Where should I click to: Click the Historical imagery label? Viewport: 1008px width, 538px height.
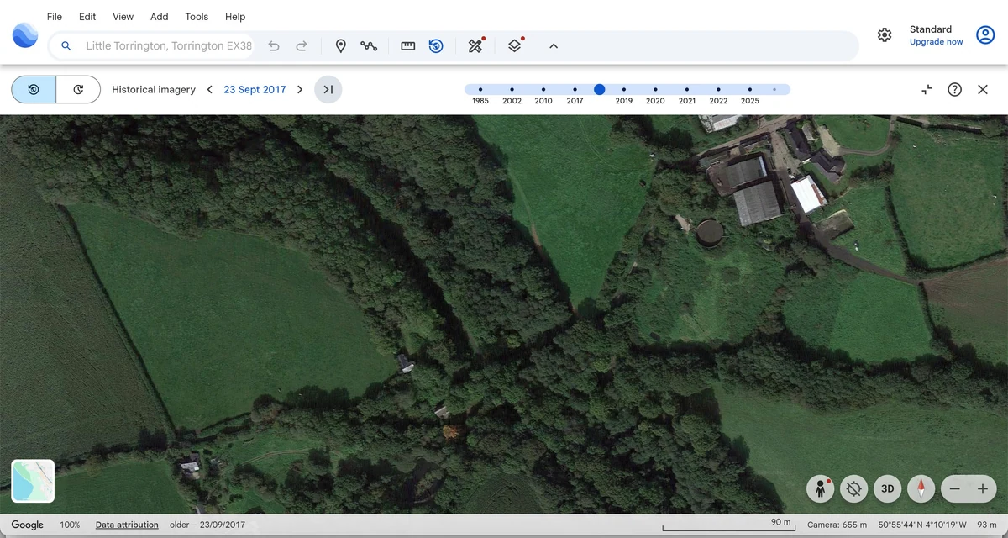point(154,89)
